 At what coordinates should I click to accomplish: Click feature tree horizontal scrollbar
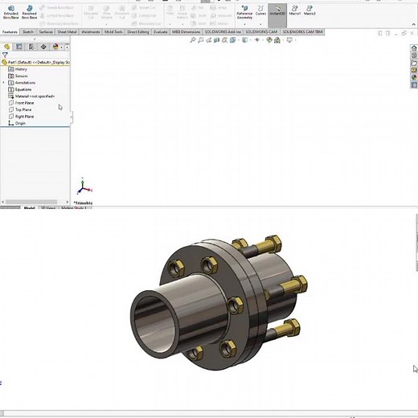[x=31, y=202]
